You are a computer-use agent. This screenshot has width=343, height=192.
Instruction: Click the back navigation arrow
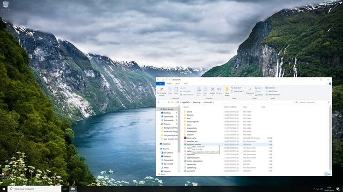tap(159, 102)
